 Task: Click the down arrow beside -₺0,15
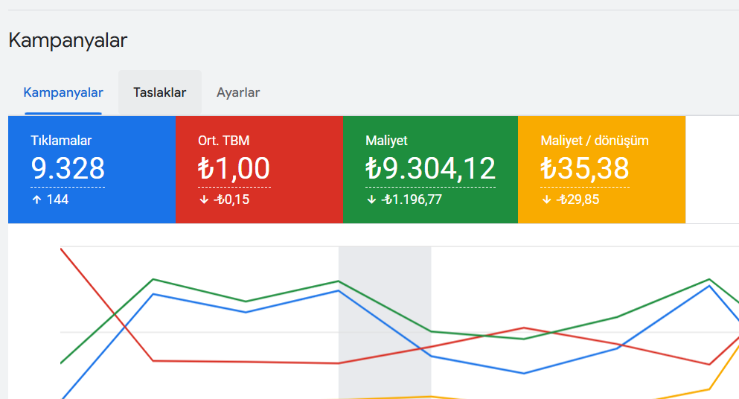(204, 199)
